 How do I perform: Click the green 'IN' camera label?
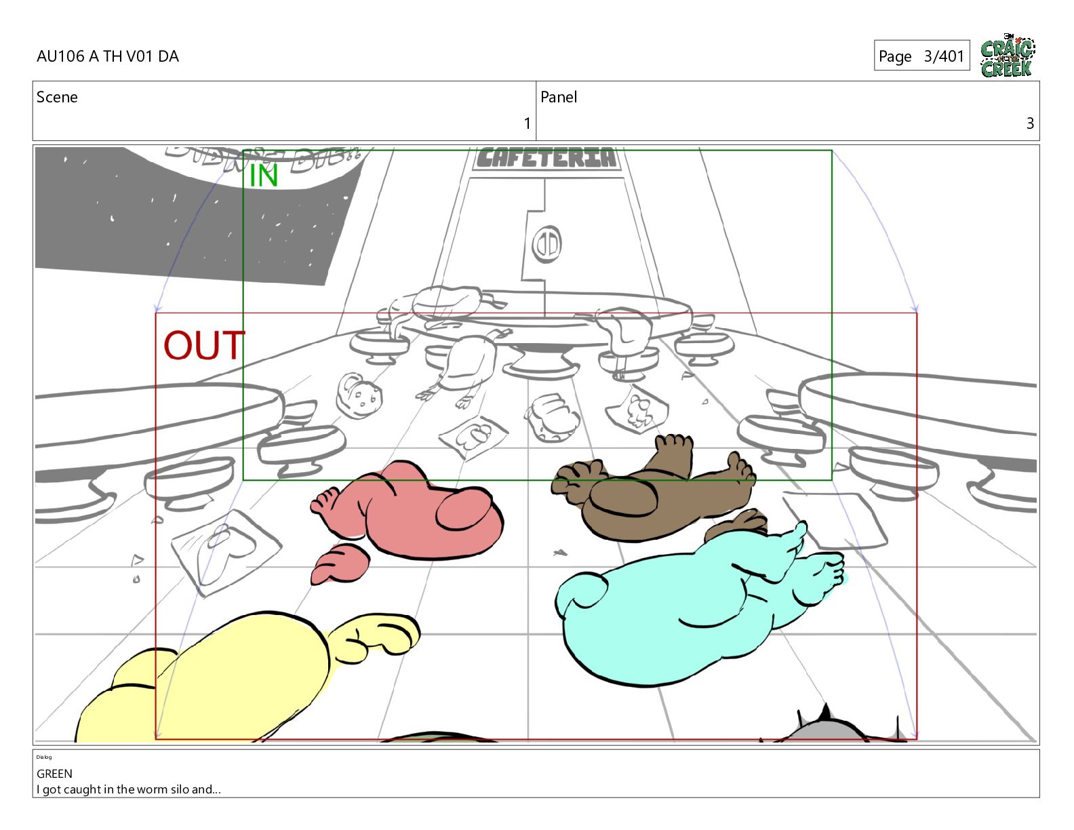[x=264, y=176]
